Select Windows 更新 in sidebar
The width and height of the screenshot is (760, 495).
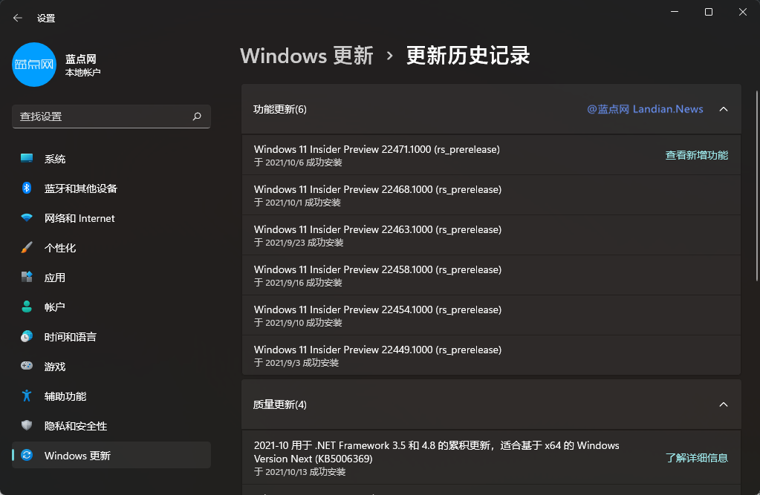click(x=77, y=456)
